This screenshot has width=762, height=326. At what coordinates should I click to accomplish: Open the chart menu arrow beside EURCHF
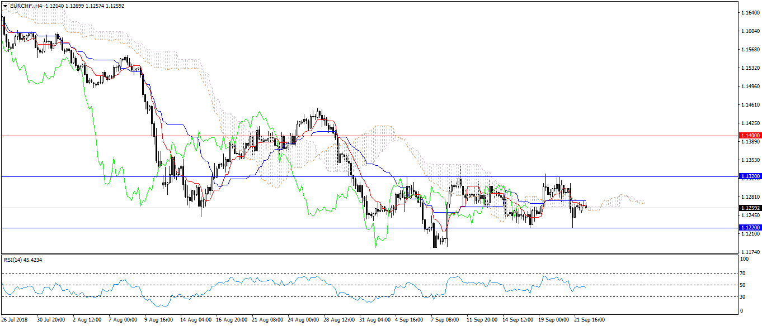point(6,6)
